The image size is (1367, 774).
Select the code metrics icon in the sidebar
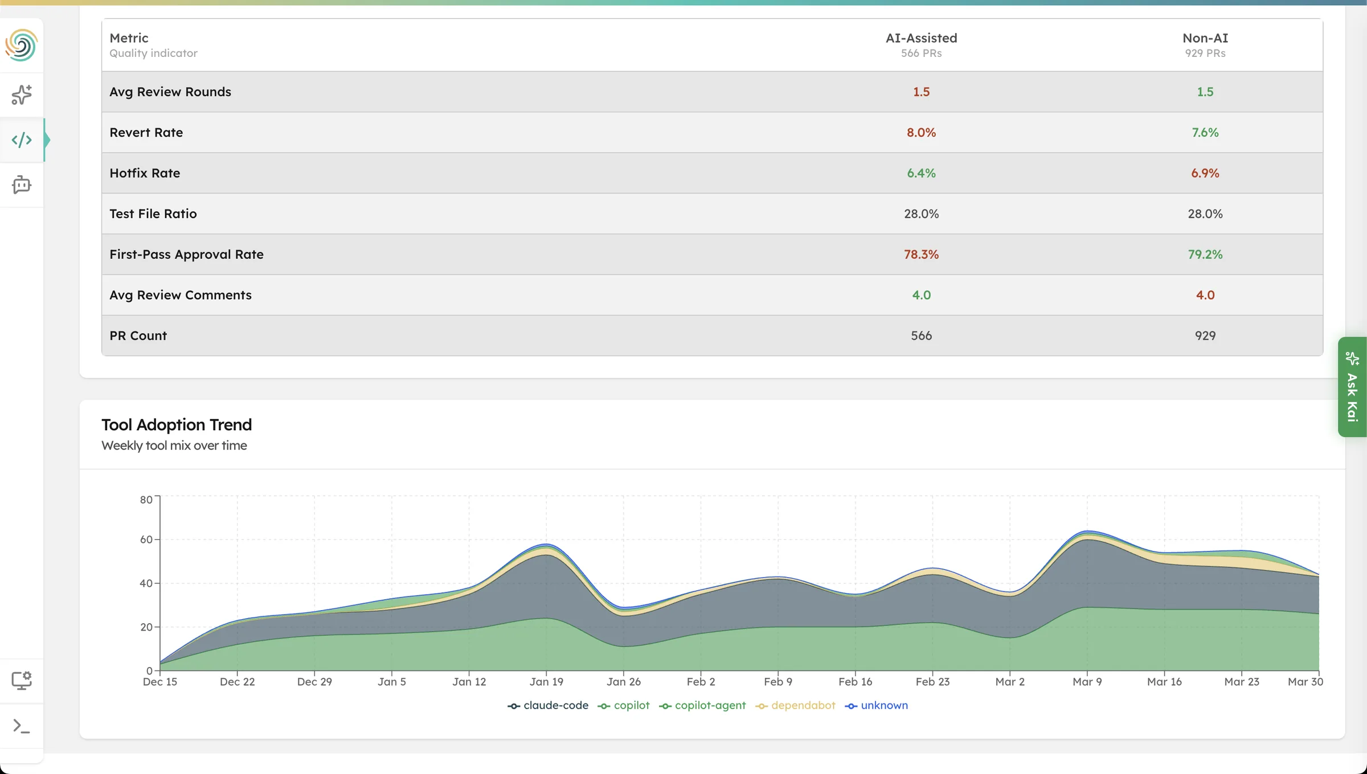[22, 140]
